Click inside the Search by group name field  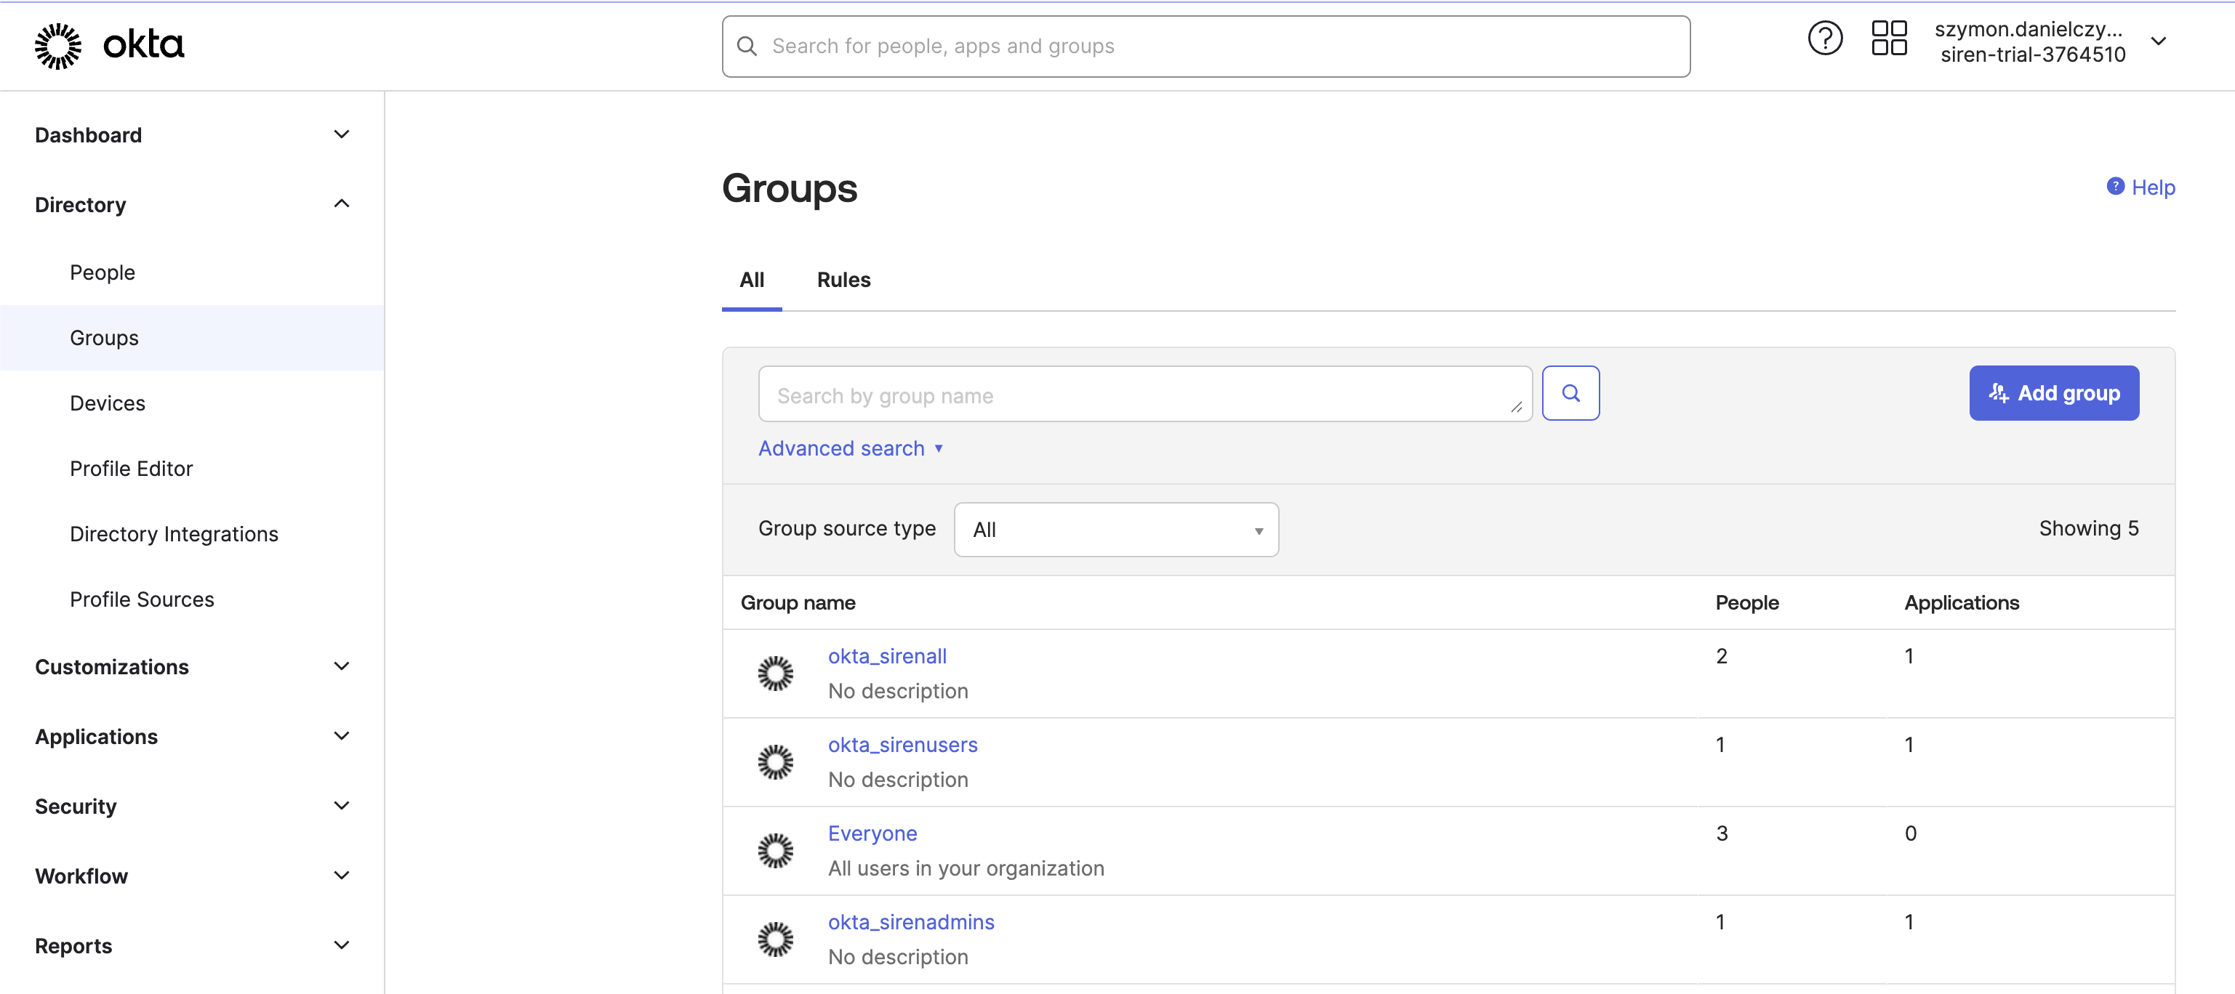click(1128, 395)
